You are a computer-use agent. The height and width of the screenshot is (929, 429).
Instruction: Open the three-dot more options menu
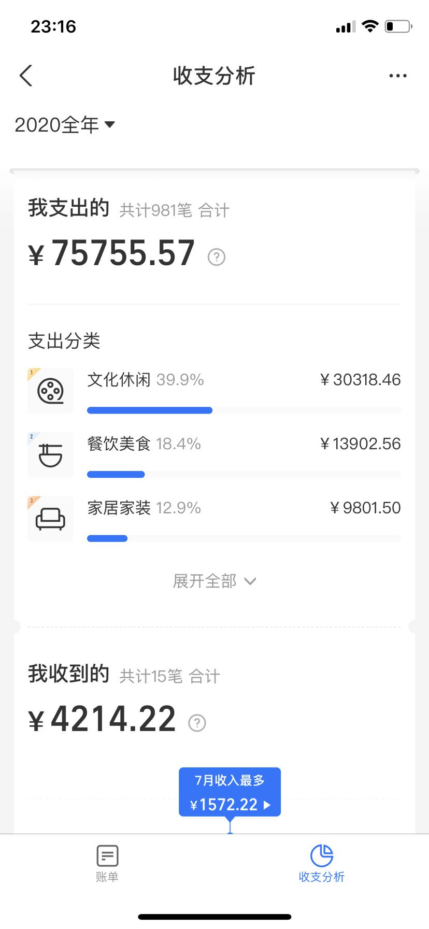tap(398, 76)
